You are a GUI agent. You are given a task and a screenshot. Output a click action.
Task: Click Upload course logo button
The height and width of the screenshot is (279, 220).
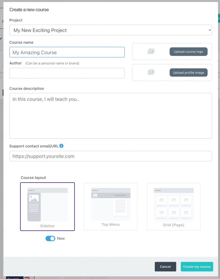point(188,51)
